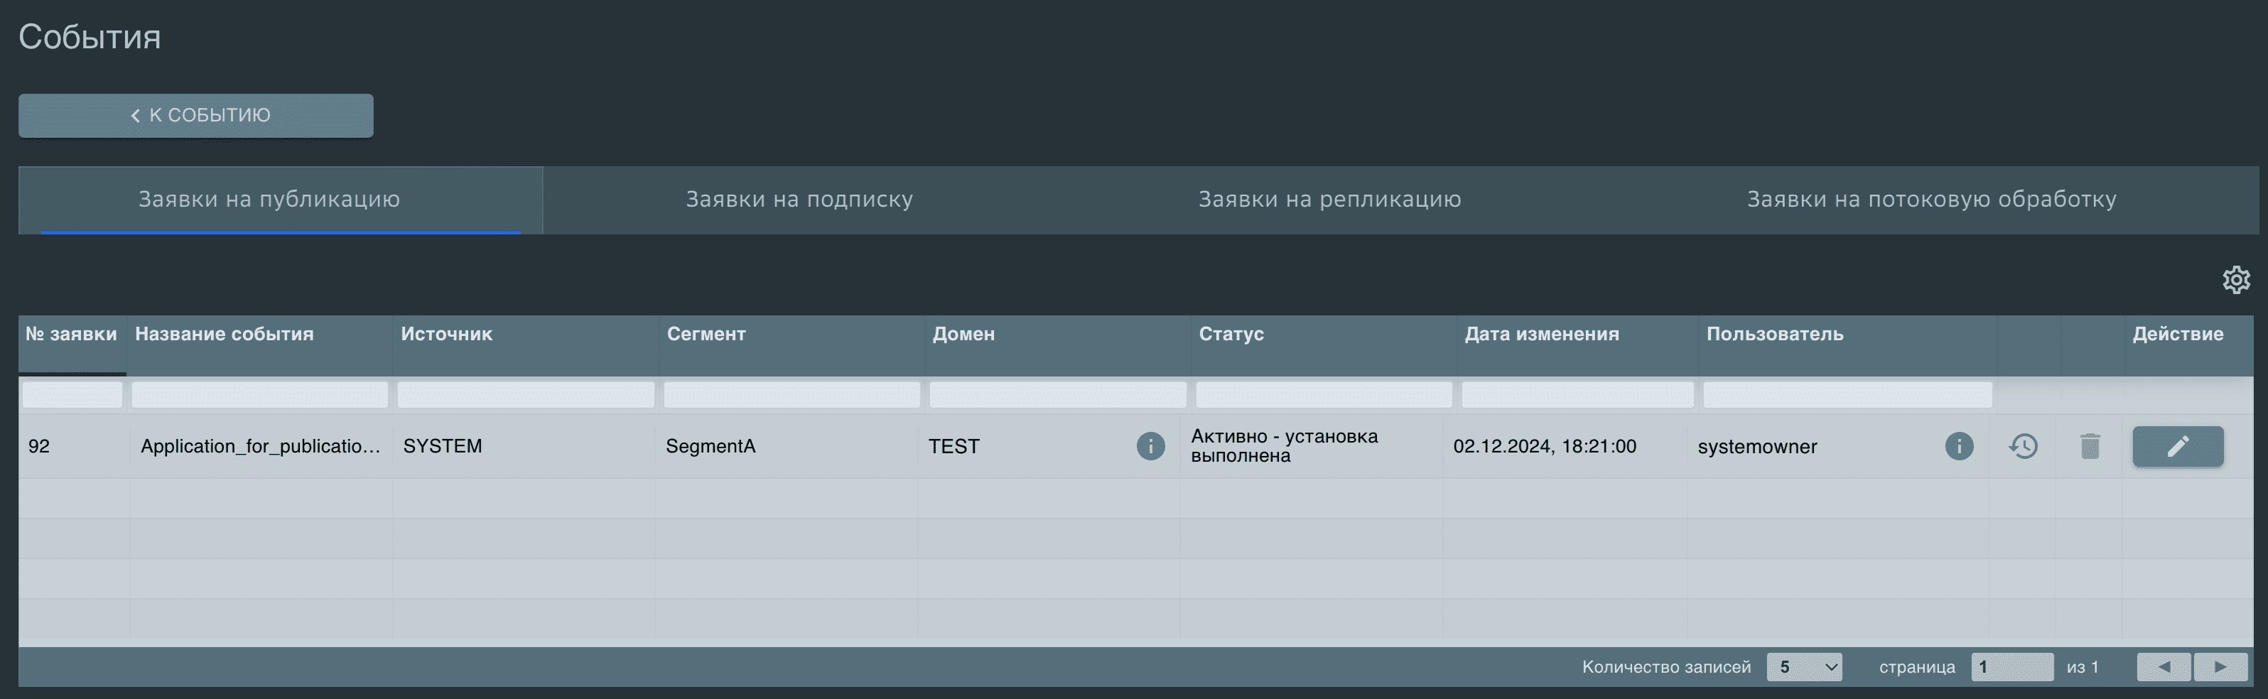Select Заявки на потоковую обработку tab
This screenshot has height=699, width=2268.
coord(1930,200)
